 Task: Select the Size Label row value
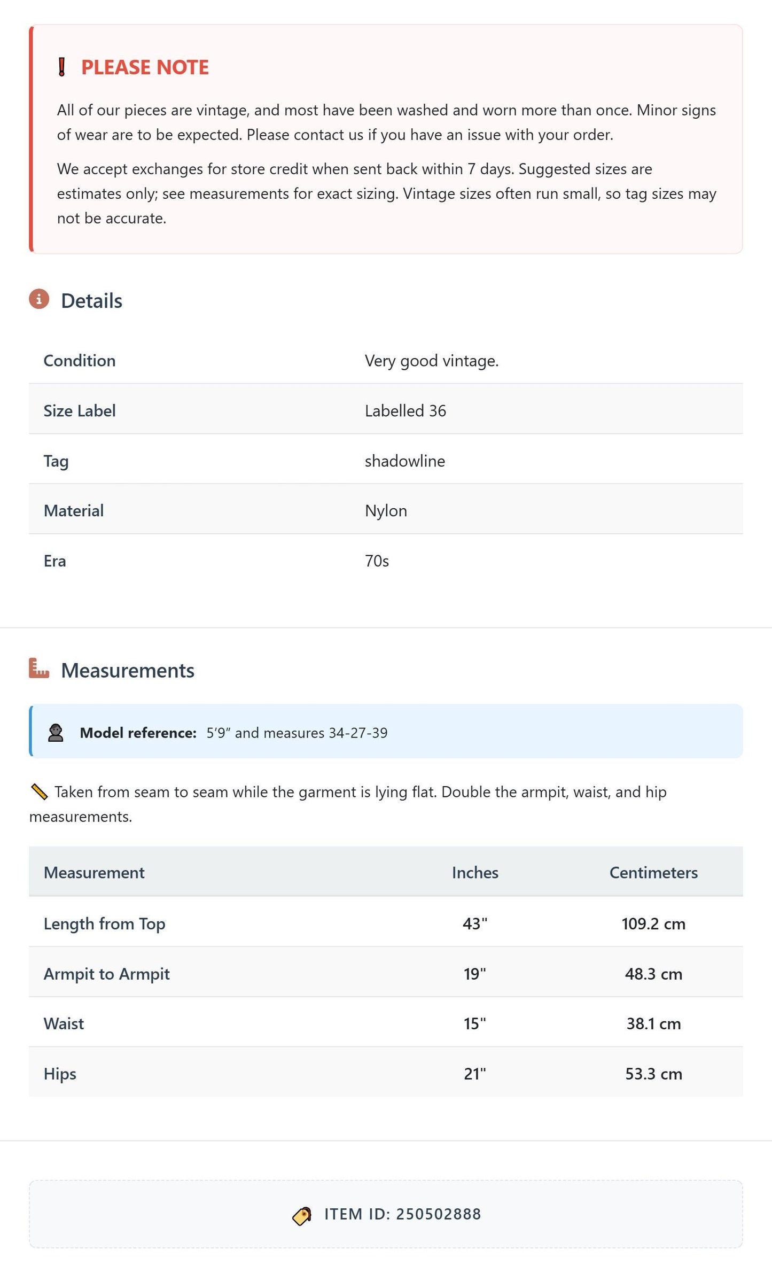tap(406, 411)
